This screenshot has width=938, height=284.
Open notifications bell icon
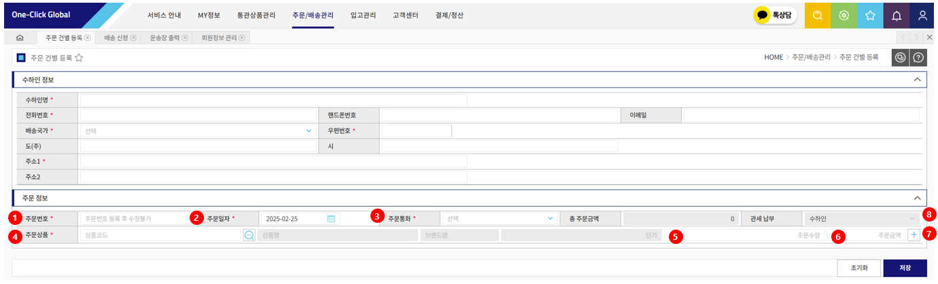[896, 15]
